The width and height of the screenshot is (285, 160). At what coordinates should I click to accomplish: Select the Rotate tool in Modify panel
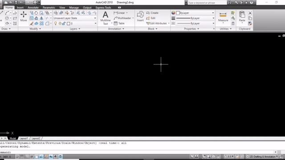click(x=37, y=13)
